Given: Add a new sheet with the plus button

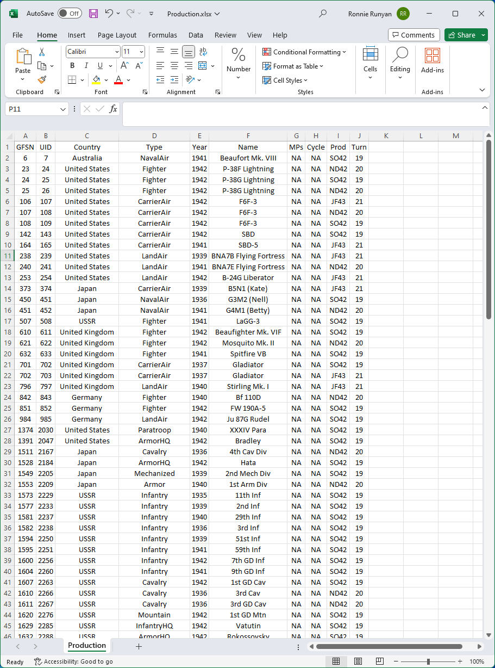Looking at the screenshot, I should click(x=139, y=646).
